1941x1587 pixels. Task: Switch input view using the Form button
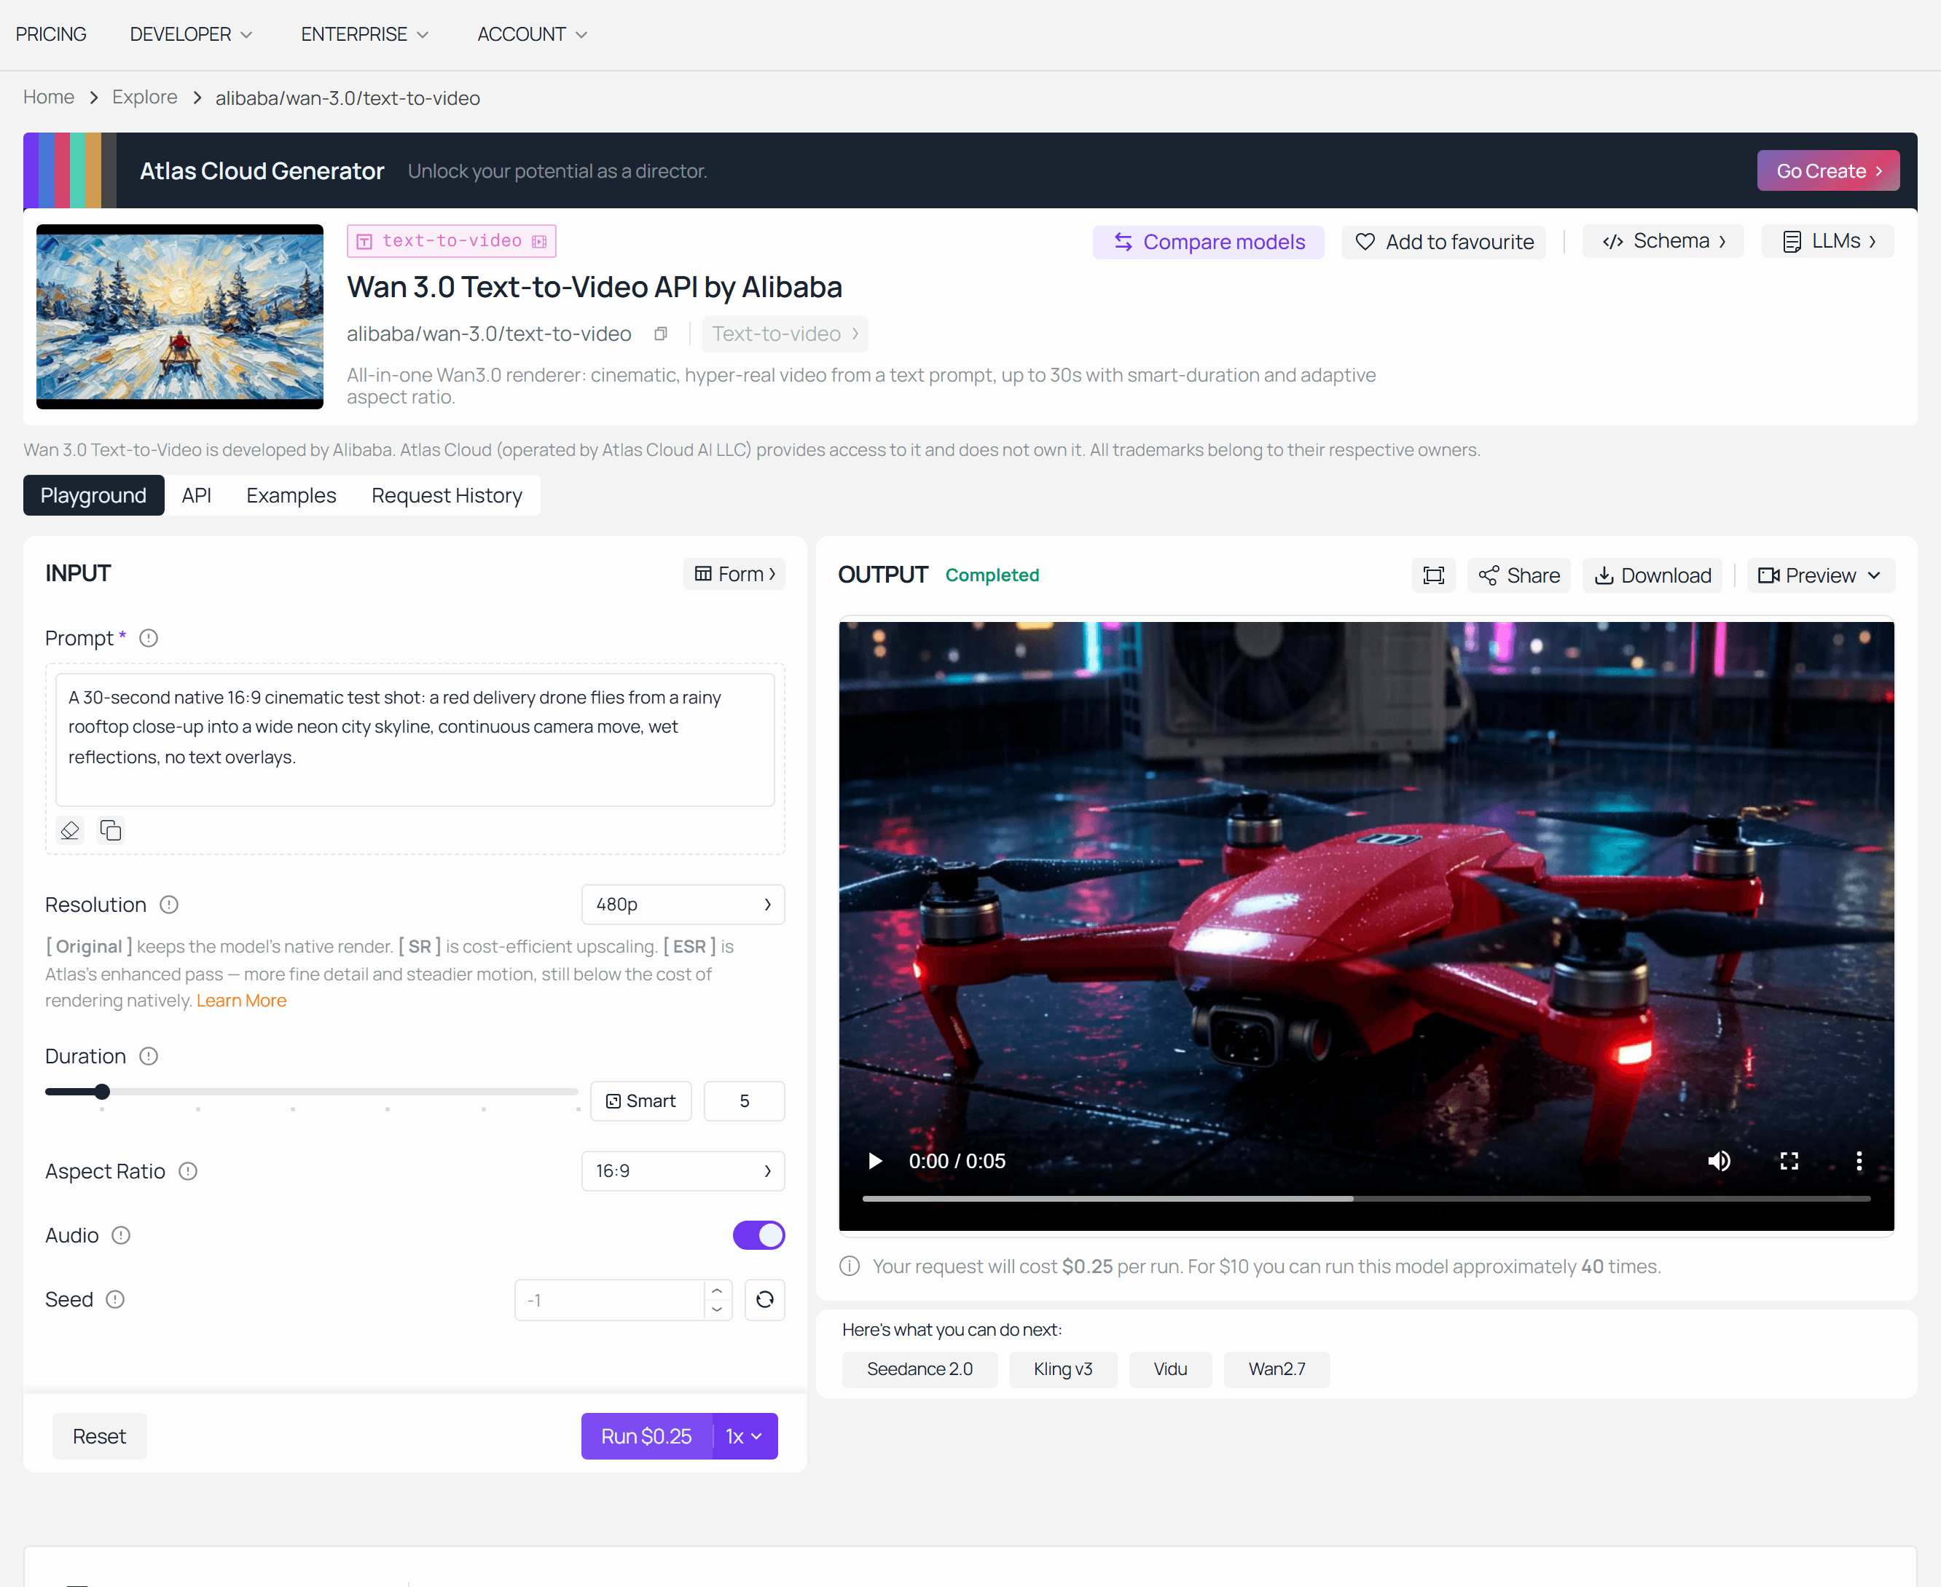[x=734, y=574]
